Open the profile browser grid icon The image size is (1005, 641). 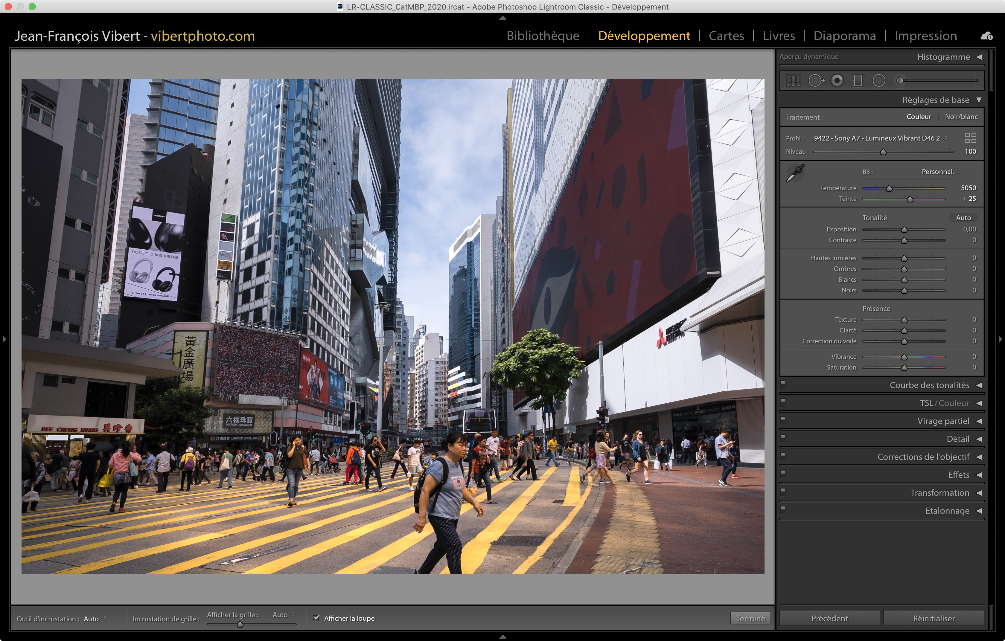pyautogui.click(x=970, y=138)
